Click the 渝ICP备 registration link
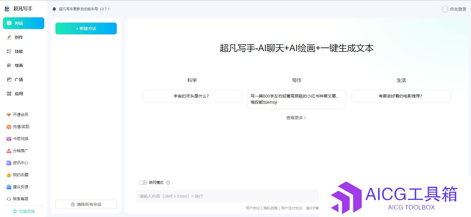The image size is (471, 217). pyautogui.click(x=312, y=208)
